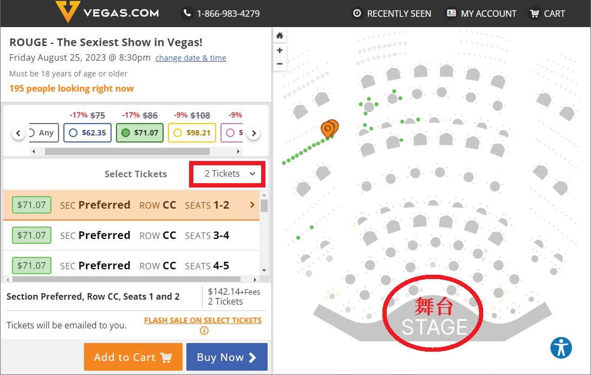The height and width of the screenshot is (375, 591).
Task: Select Preferred Row CC Seats 3-4 listing
Action: coord(131,236)
